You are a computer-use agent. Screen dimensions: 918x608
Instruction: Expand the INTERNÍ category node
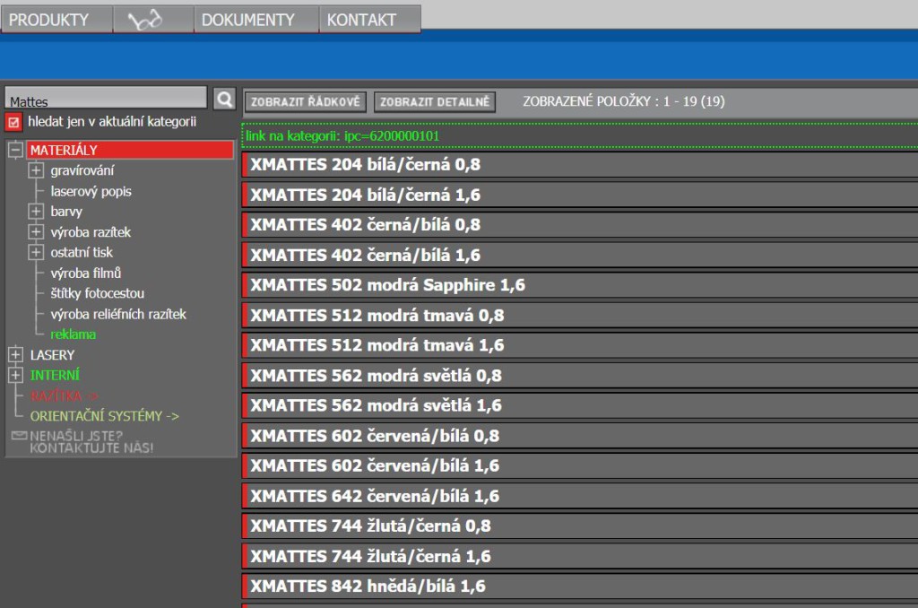[x=15, y=376]
